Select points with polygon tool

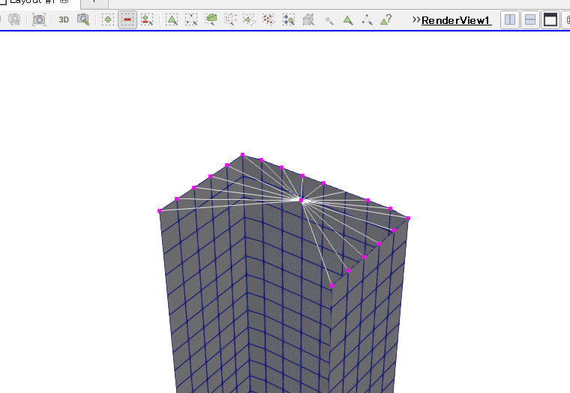point(268,19)
